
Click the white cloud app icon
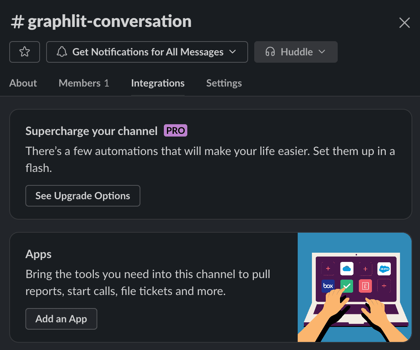[x=347, y=268]
